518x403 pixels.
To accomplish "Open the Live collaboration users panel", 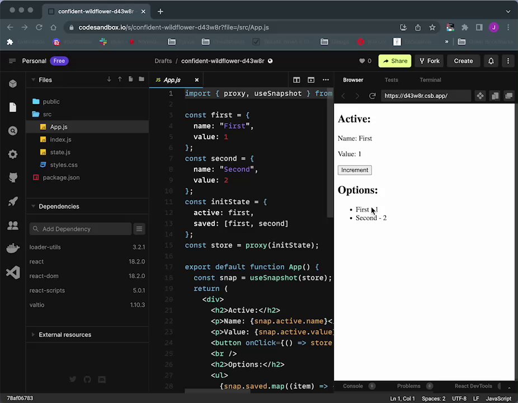I will click(13, 226).
